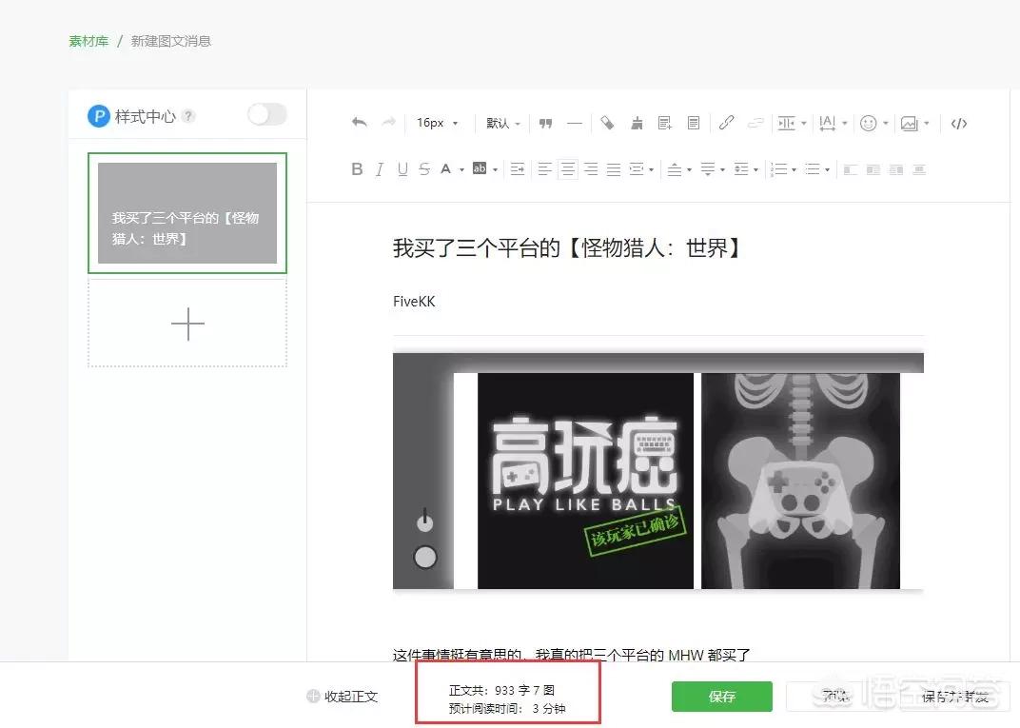The width and height of the screenshot is (1020, 728).
Task: Add a new article with the plus box
Action: [187, 324]
